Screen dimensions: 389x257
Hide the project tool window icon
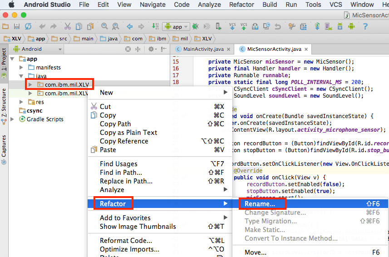click(164, 49)
